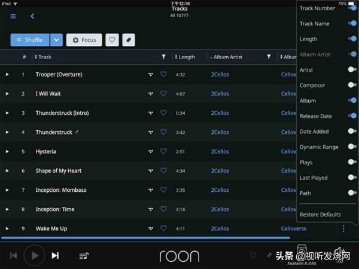Click TIDAL icon on Shape of My Heart row
Image resolution: width=359 pixels, height=269 pixels.
(x=150, y=170)
